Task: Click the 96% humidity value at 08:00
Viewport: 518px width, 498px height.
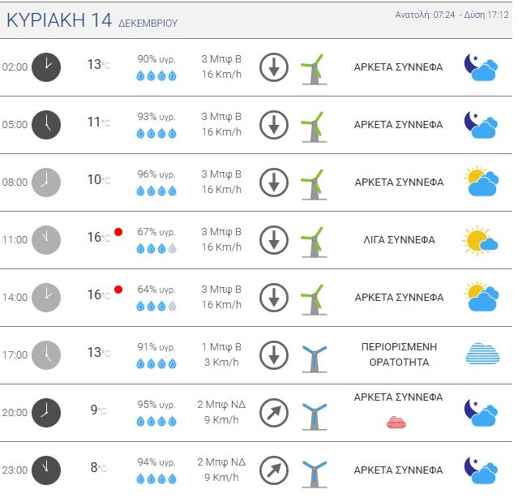Action: point(156,174)
